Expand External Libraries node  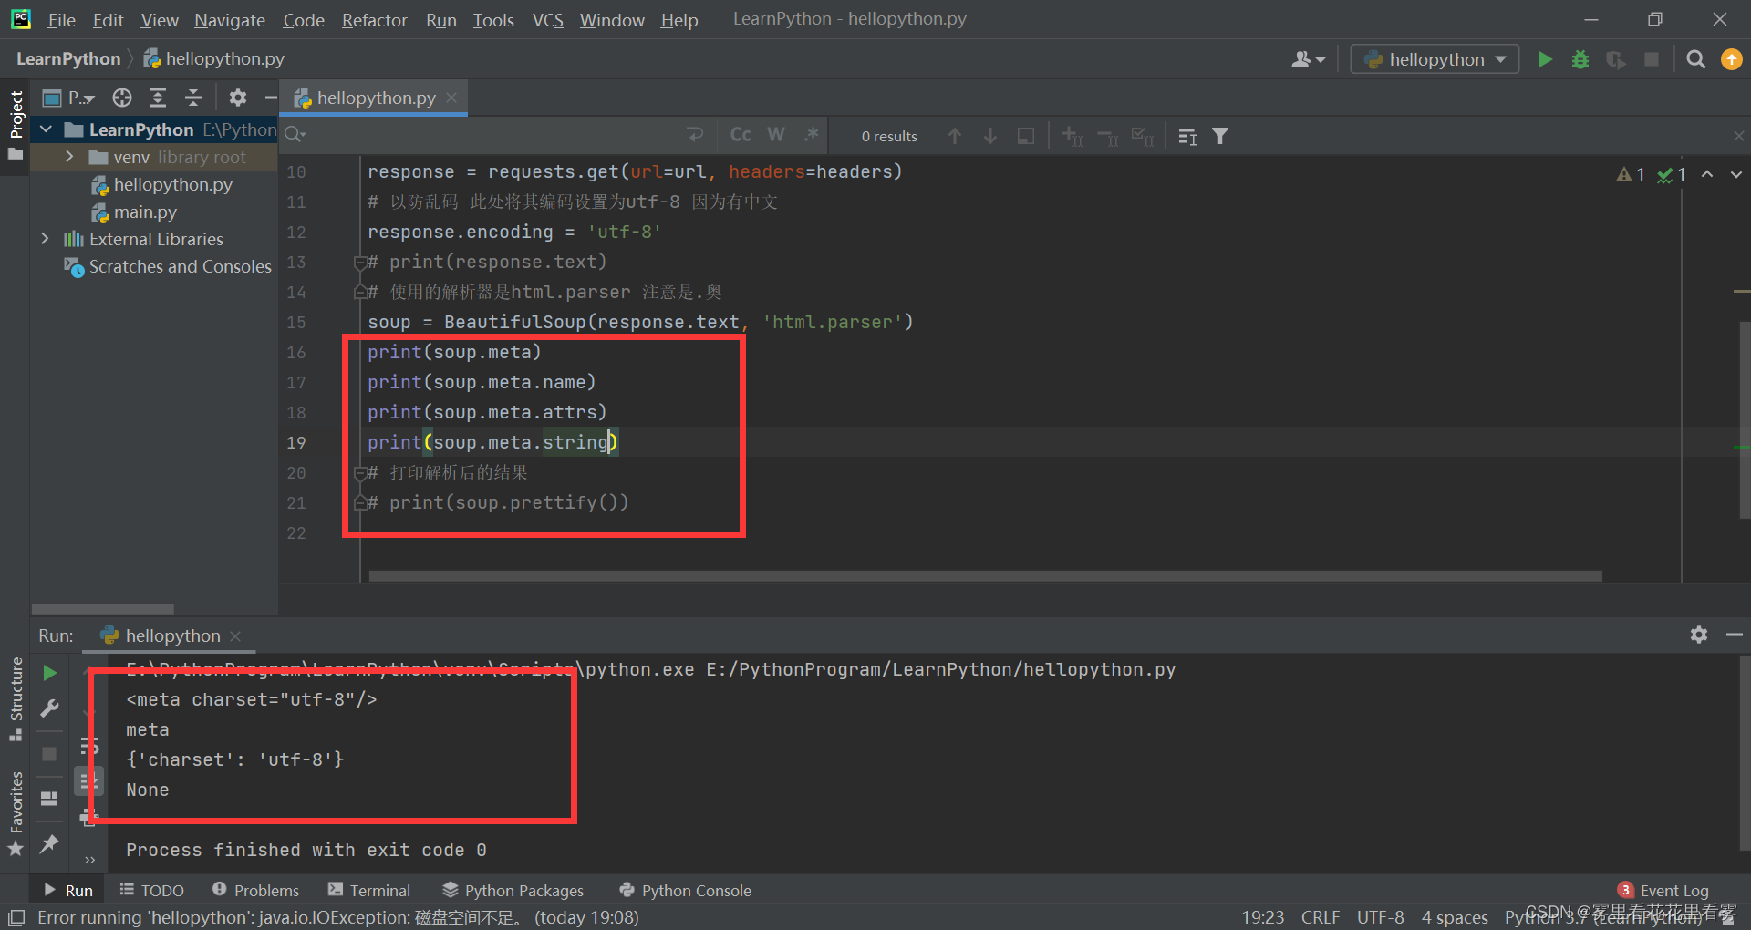coord(45,239)
